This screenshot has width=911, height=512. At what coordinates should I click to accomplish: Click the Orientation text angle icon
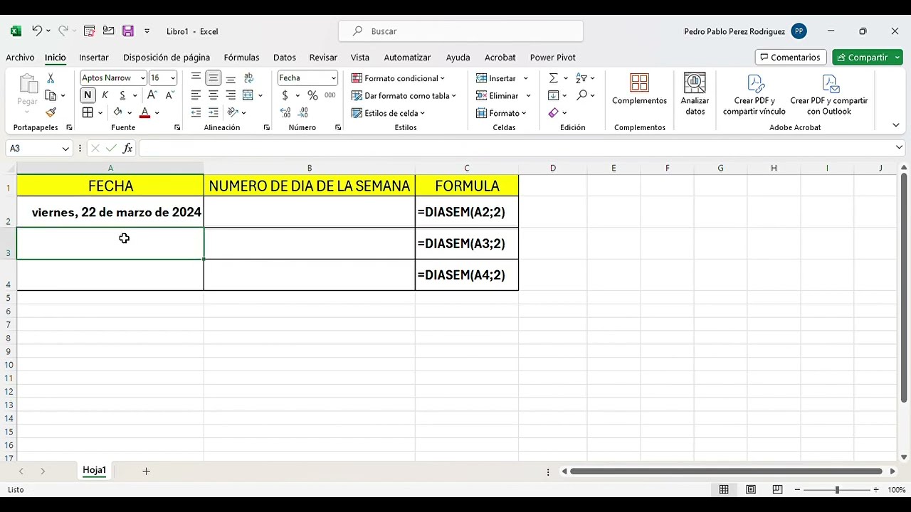coord(232,112)
